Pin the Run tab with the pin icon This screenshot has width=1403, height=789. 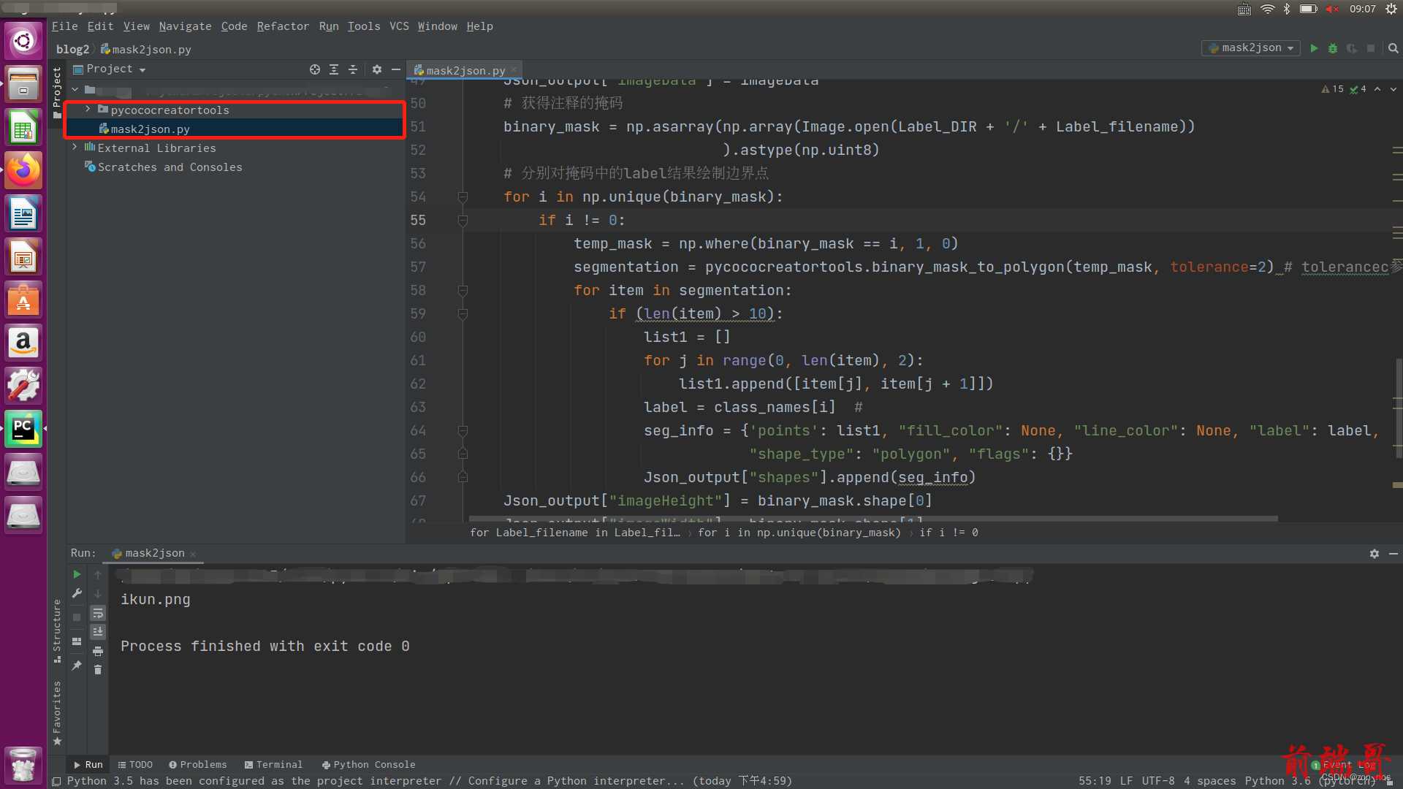pos(77,666)
